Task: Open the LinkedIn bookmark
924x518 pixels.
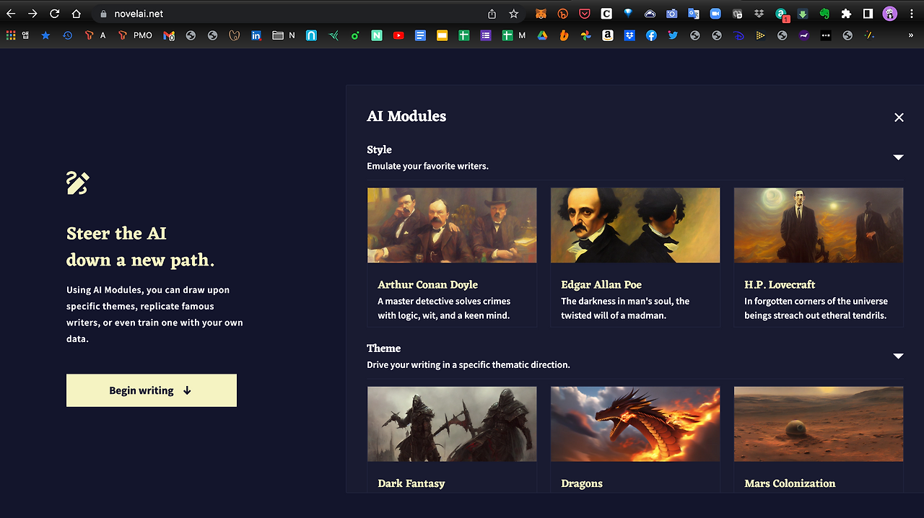Action: click(256, 35)
